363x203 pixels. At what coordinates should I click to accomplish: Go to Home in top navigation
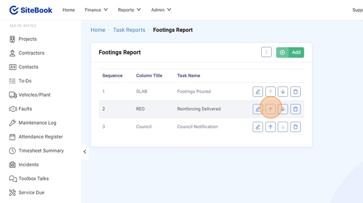pyautogui.click(x=69, y=10)
